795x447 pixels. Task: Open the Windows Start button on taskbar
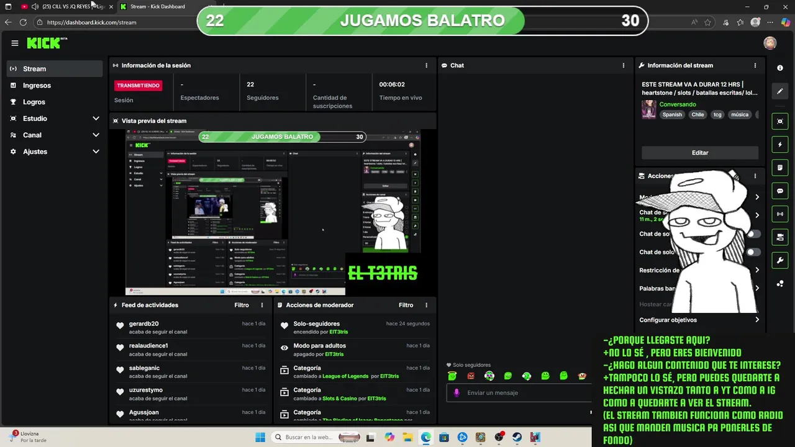tap(260, 437)
